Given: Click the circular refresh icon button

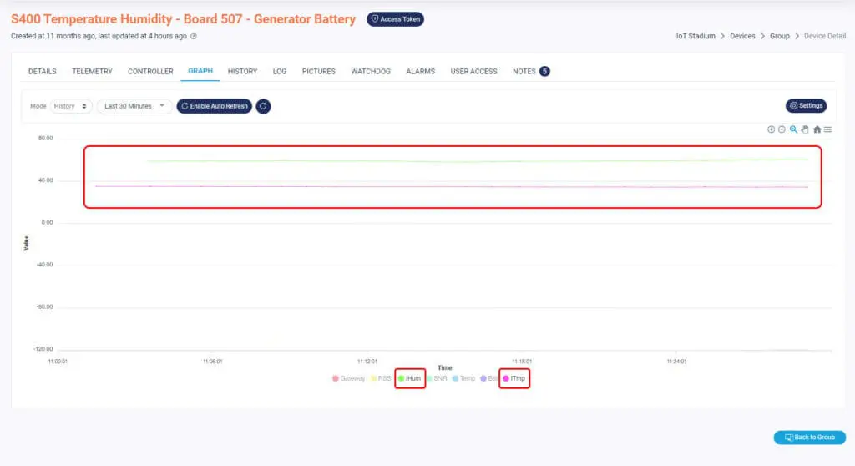Looking at the screenshot, I should (263, 106).
